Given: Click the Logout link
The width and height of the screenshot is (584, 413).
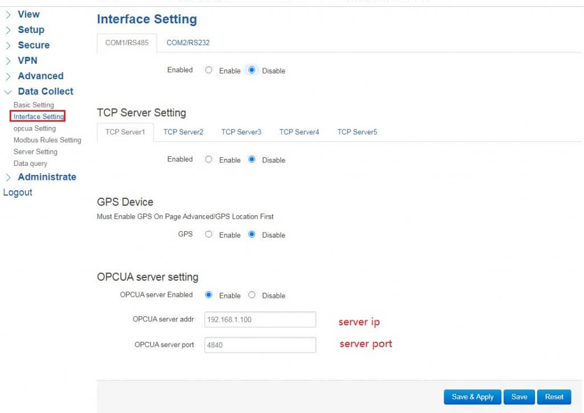Looking at the screenshot, I should 17,193.
